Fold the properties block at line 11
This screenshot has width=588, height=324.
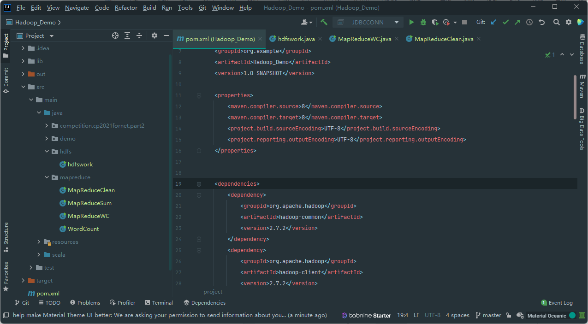(199, 95)
